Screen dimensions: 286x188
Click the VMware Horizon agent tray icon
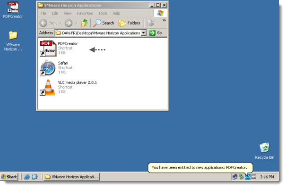pos(248,177)
